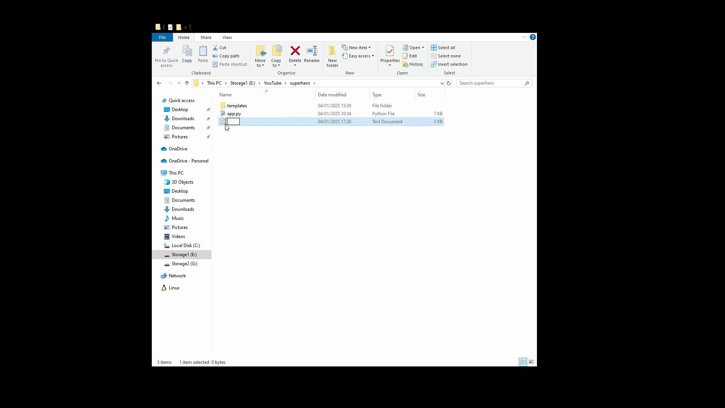
Task: Create a New folder
Action: click(332, 56)
